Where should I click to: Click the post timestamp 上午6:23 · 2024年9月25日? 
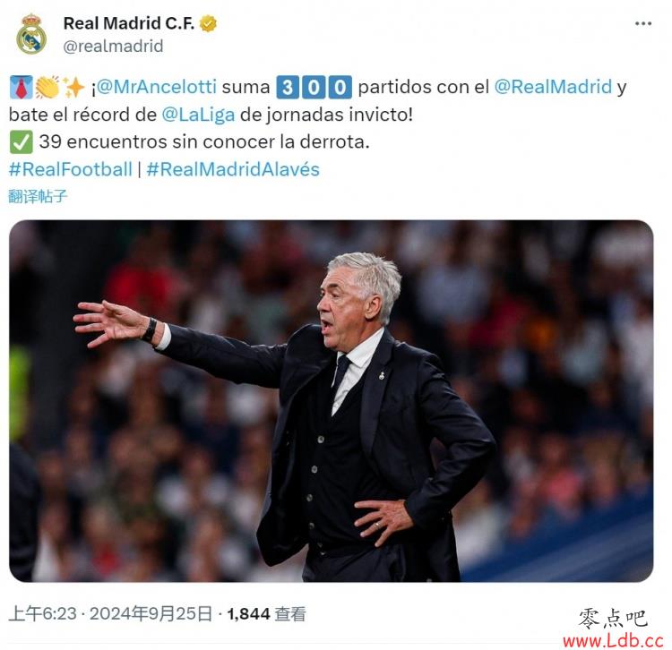(x=110, y=613)
